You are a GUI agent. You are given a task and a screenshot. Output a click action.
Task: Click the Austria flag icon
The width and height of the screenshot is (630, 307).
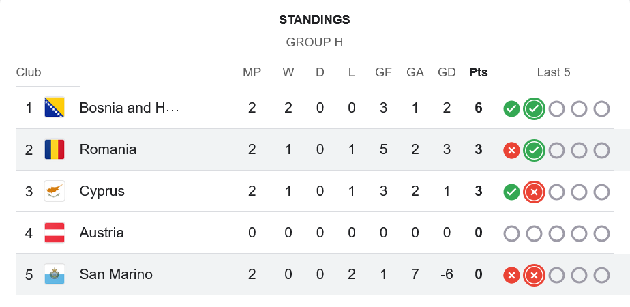click(x=55, y=233)
